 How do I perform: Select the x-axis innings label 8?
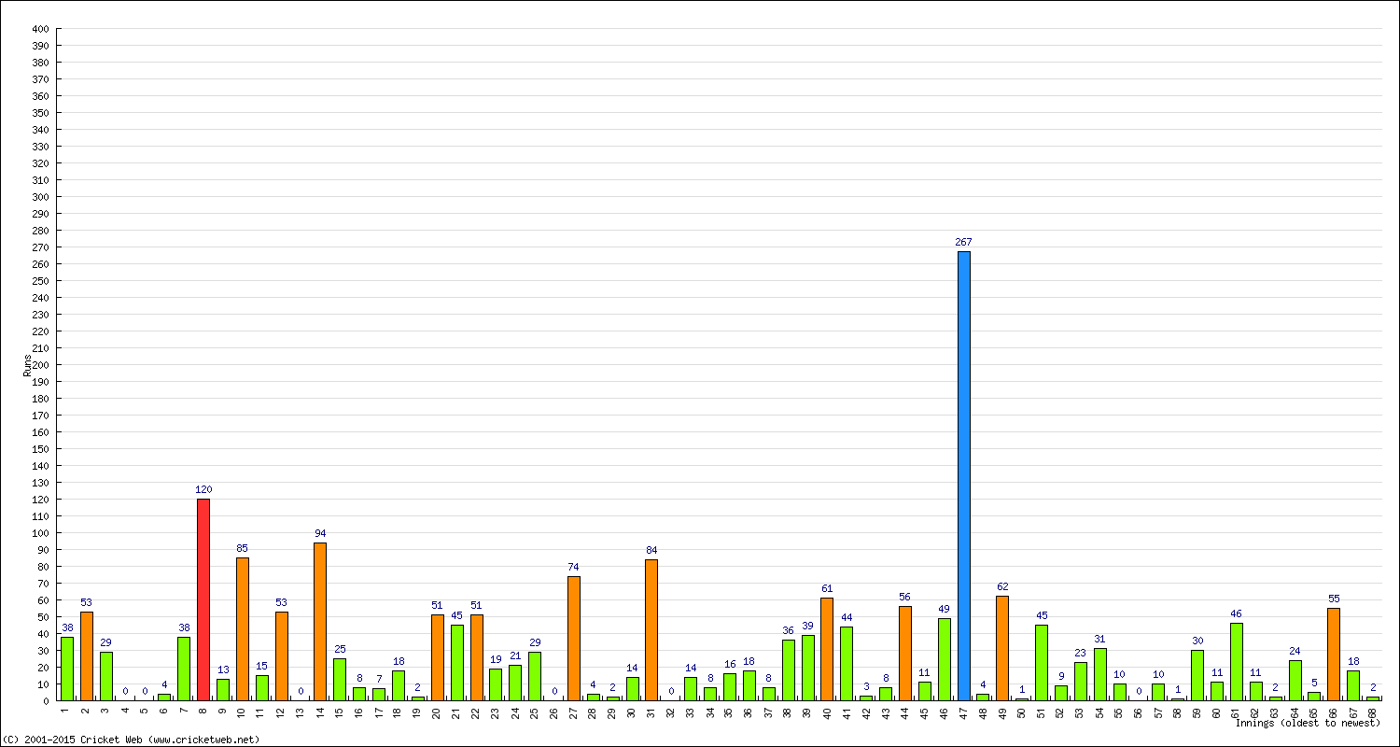click(203, 710)
